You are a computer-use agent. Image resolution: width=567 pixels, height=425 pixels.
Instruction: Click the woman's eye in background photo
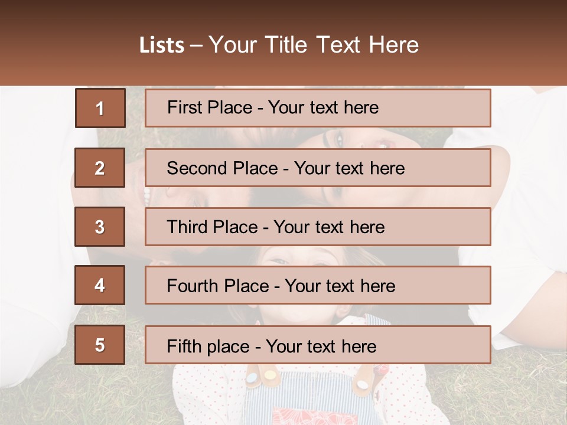pos(338,139)
